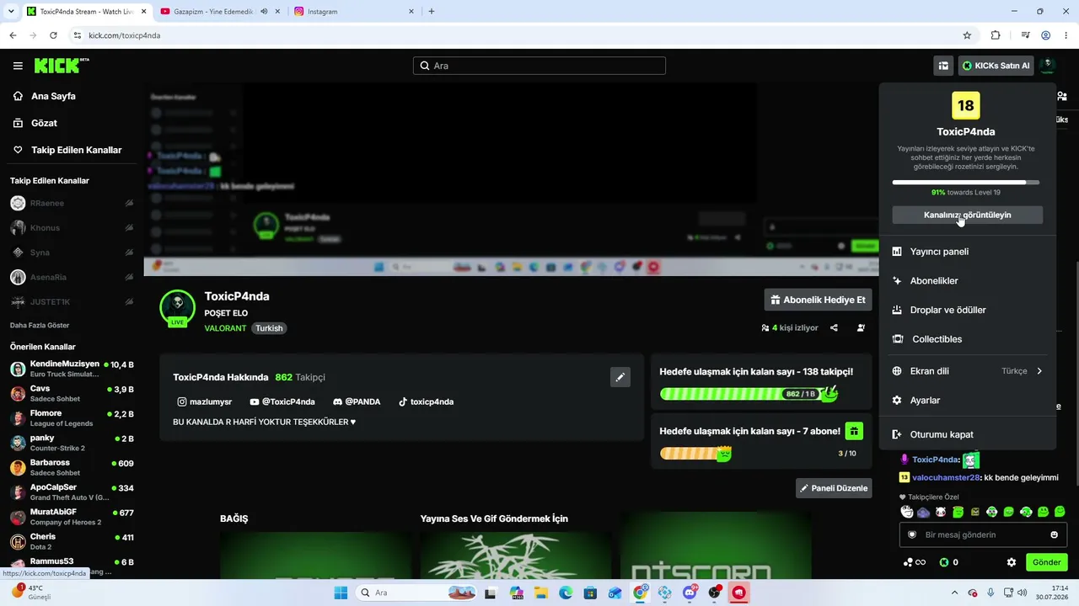Open the RRaenee followed channel
Screen dimensions: 1079x606
72,203
